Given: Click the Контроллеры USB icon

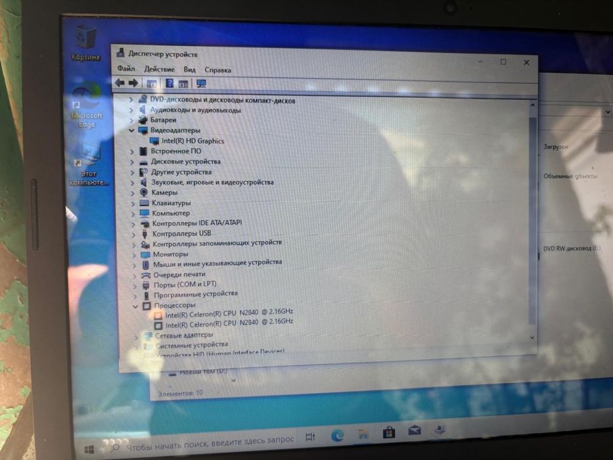Looking at the screenshot, I should pos(145,234).
